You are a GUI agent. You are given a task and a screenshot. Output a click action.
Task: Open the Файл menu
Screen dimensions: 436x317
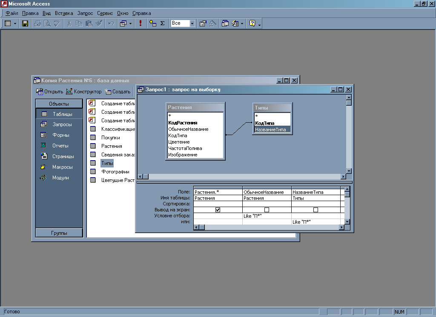tap(11, 13)
